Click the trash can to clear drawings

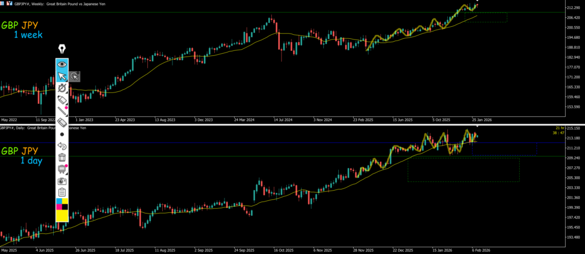(x=62, y=157)
